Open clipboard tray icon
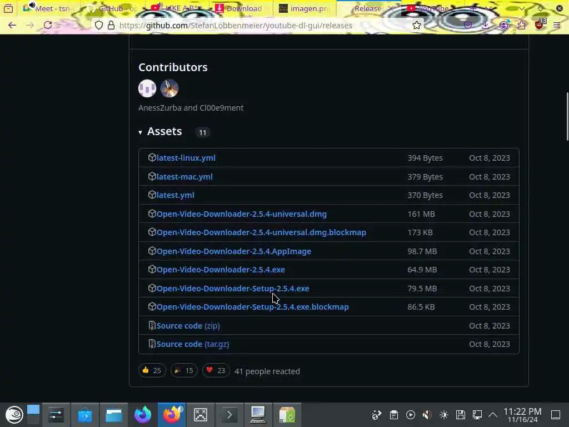This screenshot has width=569, height=427. click(x=394, y=415)
